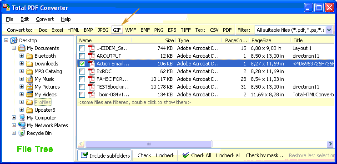Tick the checkbox for FAHSC FOR file
This screenshot has width=337, height=164.
[x=82, y=79]
